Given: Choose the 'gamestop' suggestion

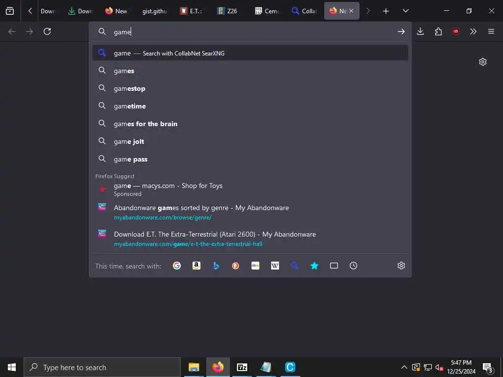Looking at the screenshot, I should click(x=250, y=88).
